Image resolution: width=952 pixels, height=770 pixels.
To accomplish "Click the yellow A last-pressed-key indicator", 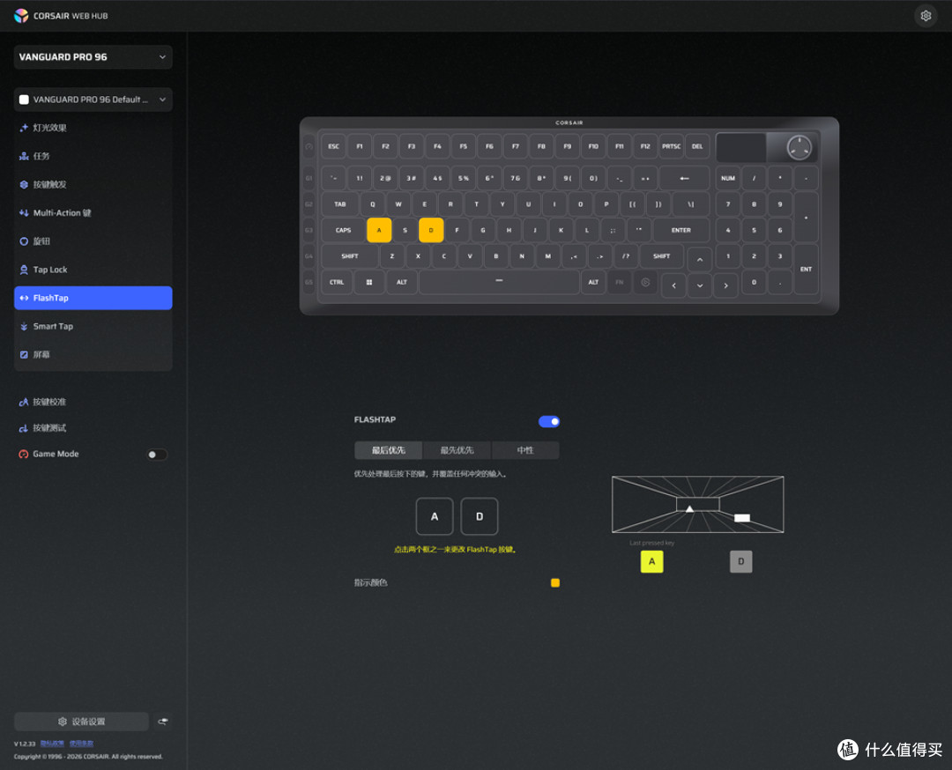I will pos(651,562).
